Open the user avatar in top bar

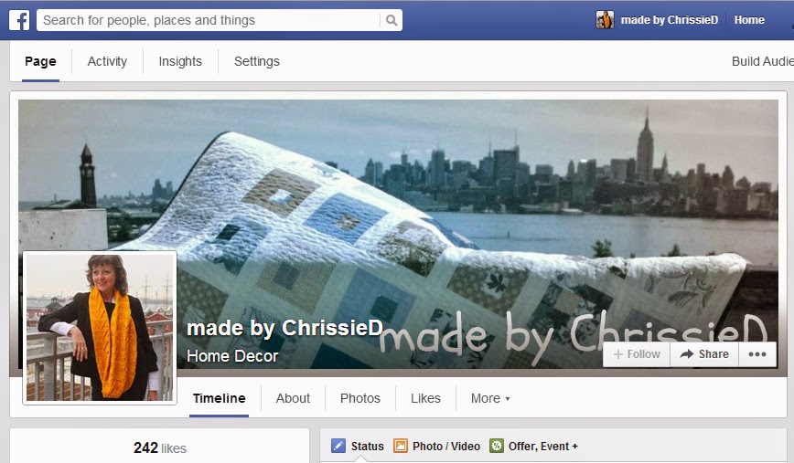point(605,20)
